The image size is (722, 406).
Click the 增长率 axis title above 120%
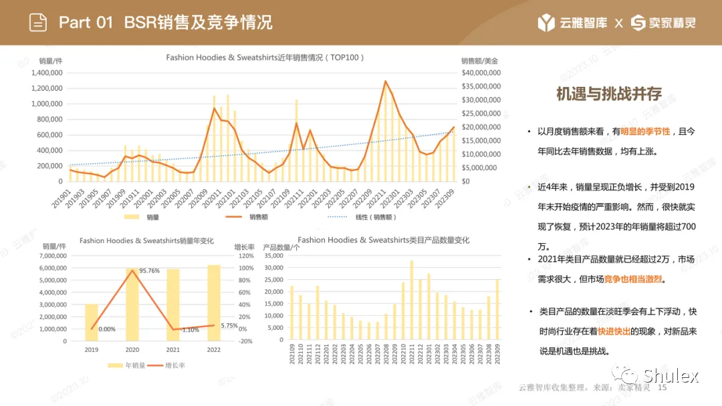pyautogui.click(x=245, y=247)
